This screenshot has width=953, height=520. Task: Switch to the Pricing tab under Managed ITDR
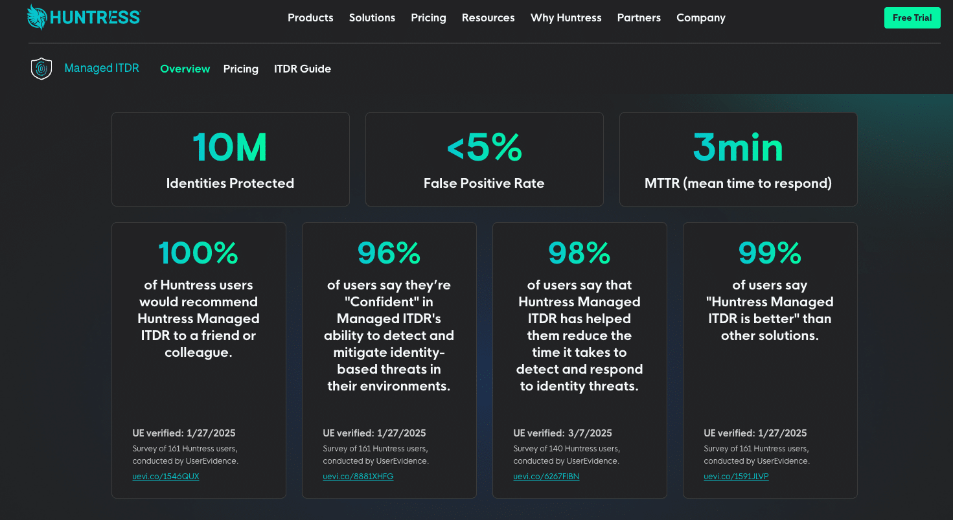click(x=240, y=69)
